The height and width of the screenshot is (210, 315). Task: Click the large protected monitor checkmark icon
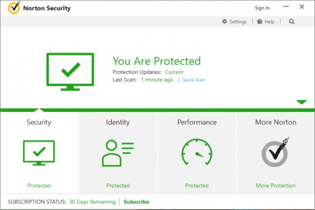(70, 71)
